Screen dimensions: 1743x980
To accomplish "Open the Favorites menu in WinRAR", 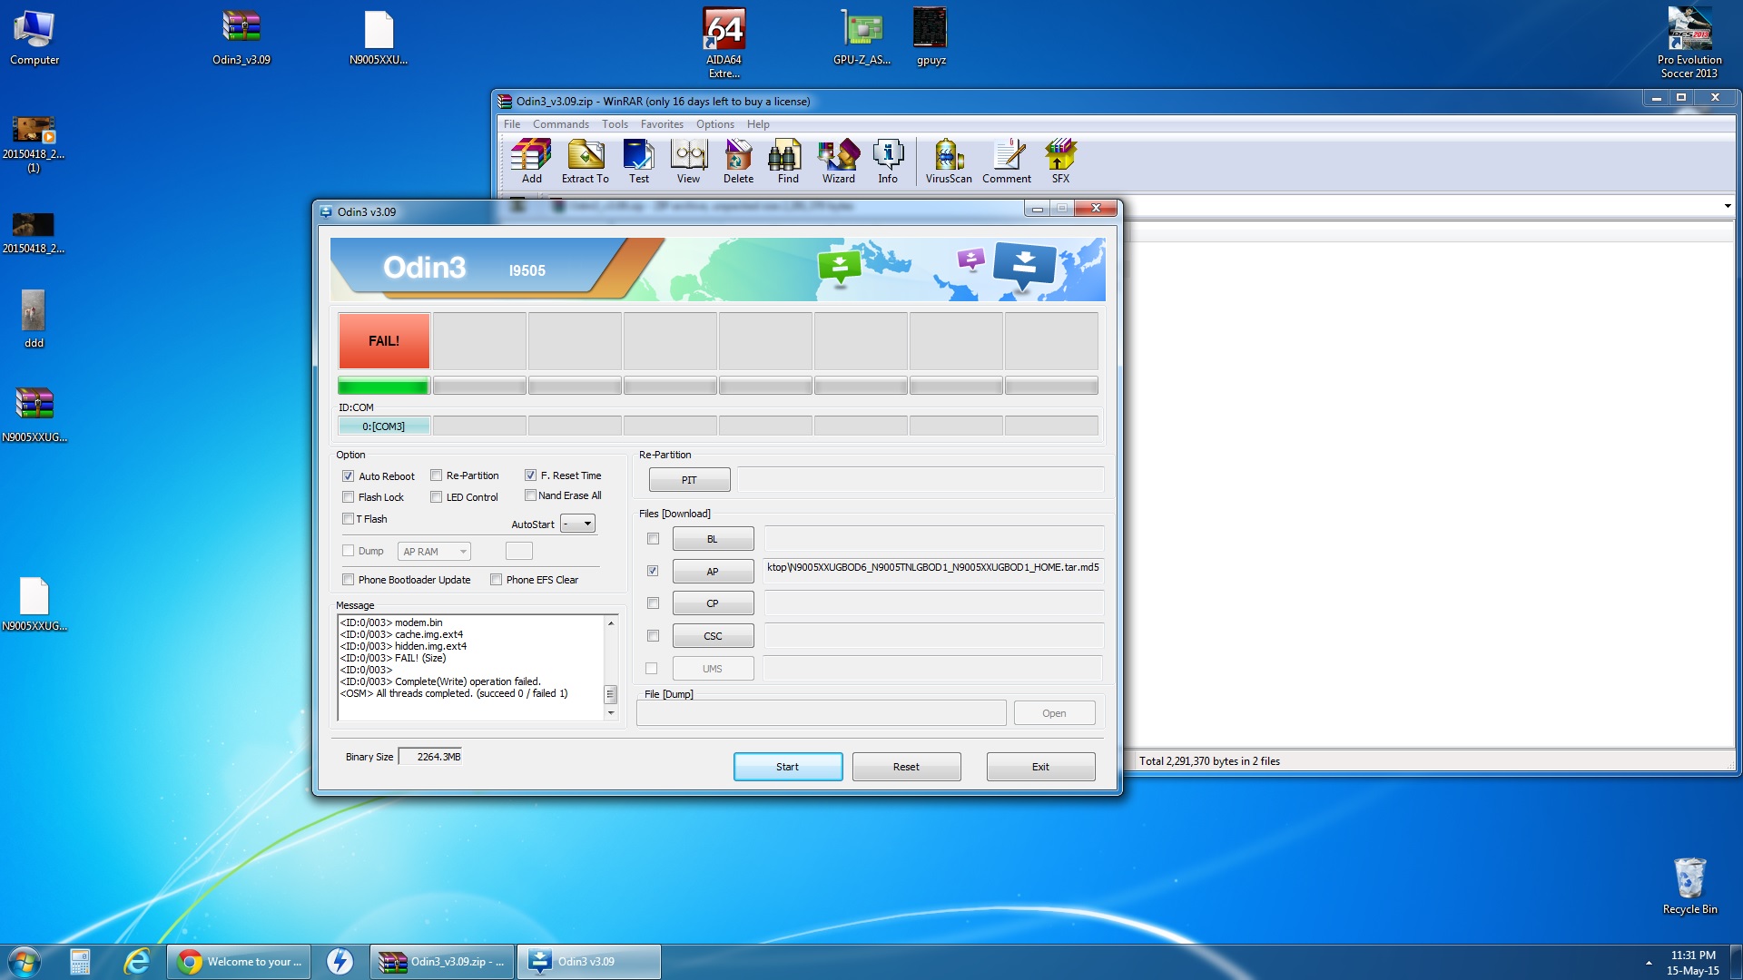I will [661, 124].
